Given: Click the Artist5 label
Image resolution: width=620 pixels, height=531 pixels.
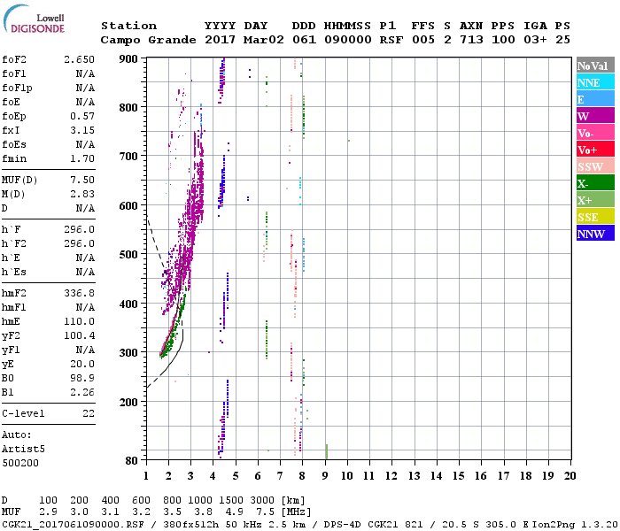Looking at the screenshot, I should (x=23, y=449).
